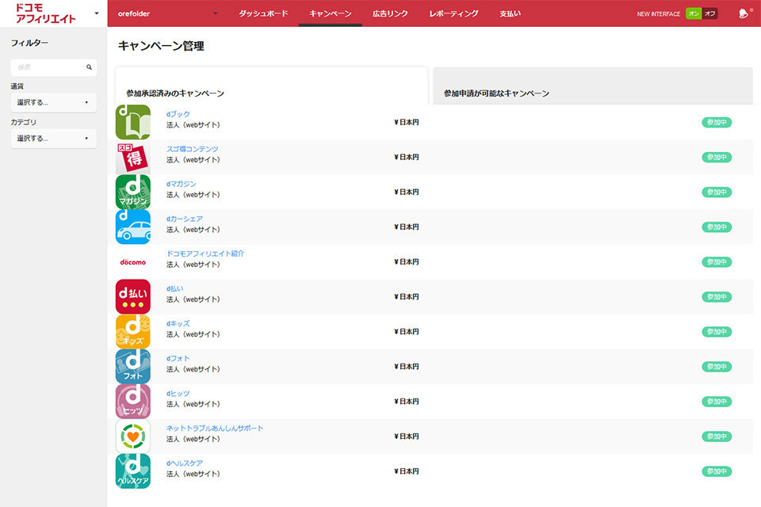761x507 pixels.
Task: Open the 支払い menu
Action: click(x=510, y=13)
